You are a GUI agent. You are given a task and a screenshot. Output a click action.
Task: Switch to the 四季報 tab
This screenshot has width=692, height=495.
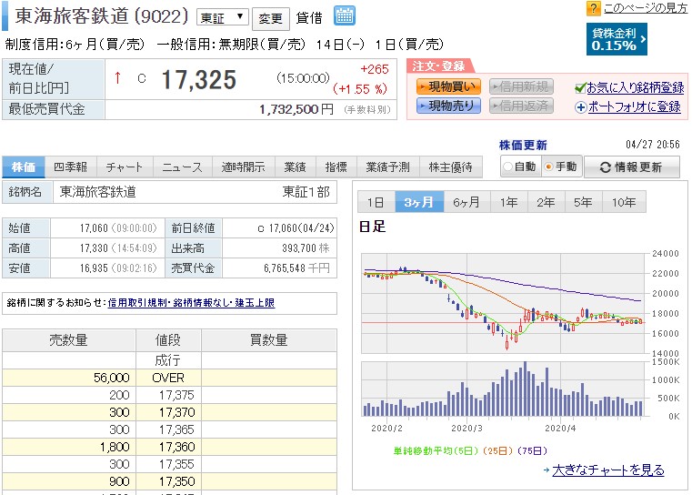(x=71, y=167)
